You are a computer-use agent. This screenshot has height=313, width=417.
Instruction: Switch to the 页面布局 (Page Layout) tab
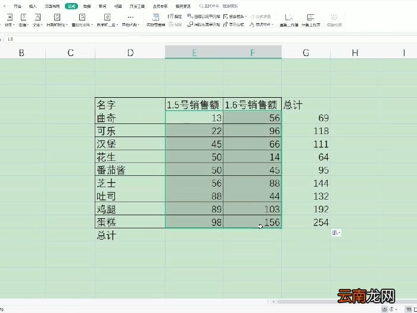(x=52, y=6)
